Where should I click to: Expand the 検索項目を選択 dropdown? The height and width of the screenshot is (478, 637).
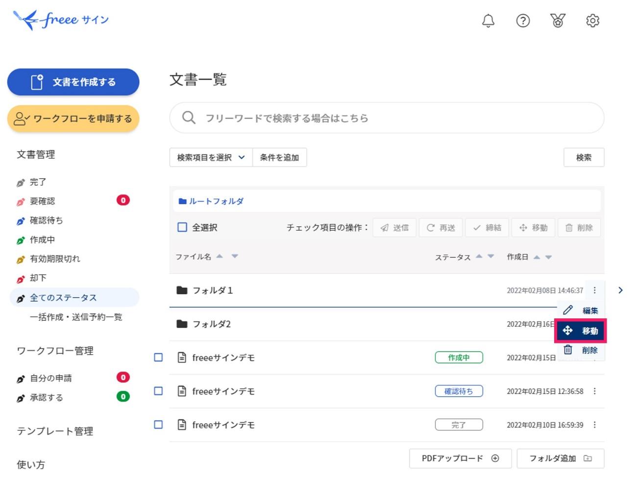[x=211, y=158]
